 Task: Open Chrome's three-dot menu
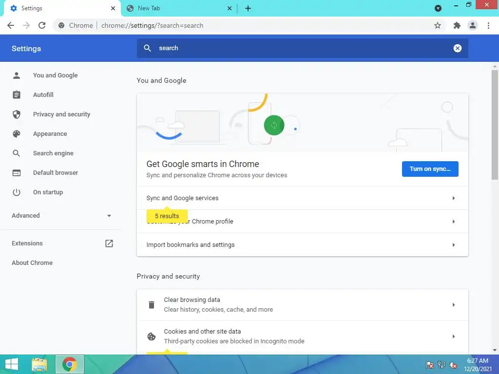(488, 25)
